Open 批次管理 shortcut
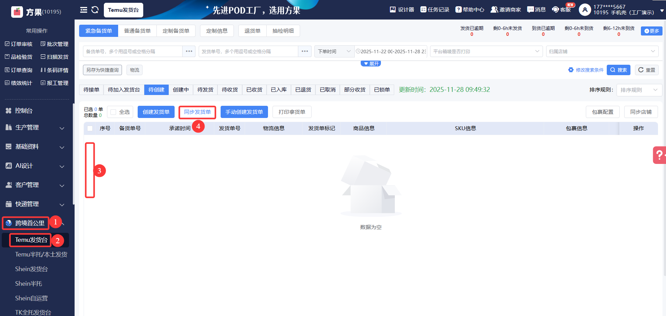This screenshot has height=316, width=666. click(55, 44)
